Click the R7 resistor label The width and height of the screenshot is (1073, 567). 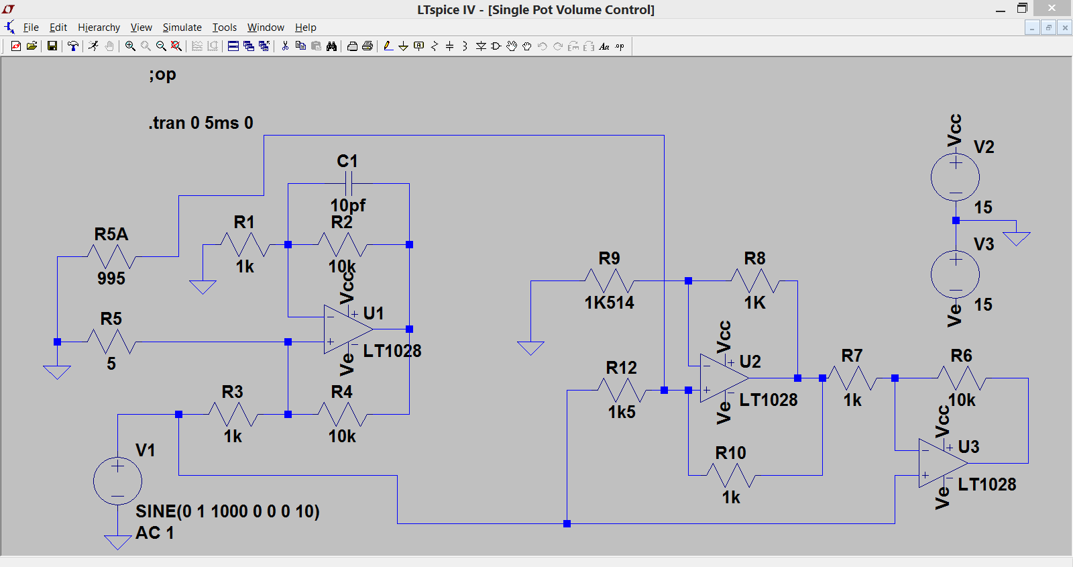(852, 356)
